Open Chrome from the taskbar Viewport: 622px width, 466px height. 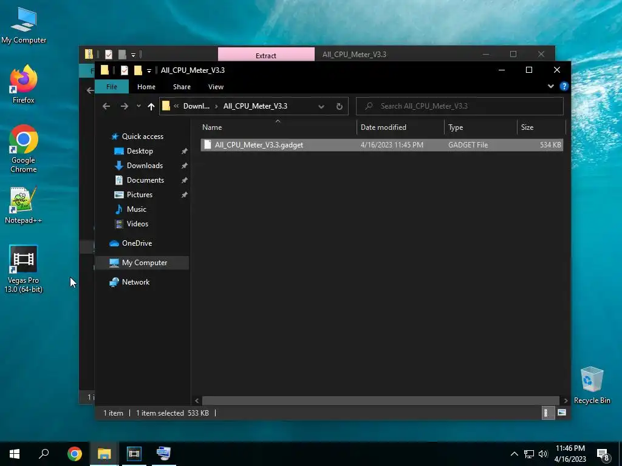coord(75,454)
